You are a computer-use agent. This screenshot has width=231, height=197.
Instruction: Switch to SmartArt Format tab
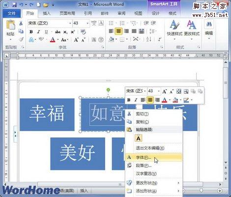[x=173, y=13]
